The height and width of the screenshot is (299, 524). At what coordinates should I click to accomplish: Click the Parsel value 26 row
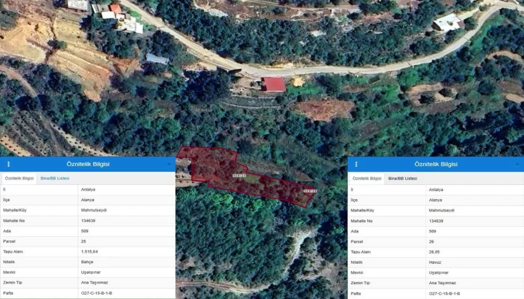click(436, 242)
